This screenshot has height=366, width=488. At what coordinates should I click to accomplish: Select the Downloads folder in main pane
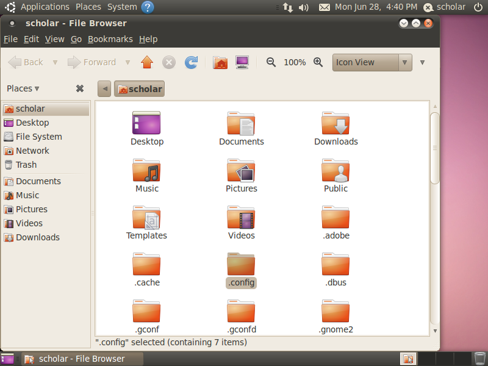(x=336, y=129)
